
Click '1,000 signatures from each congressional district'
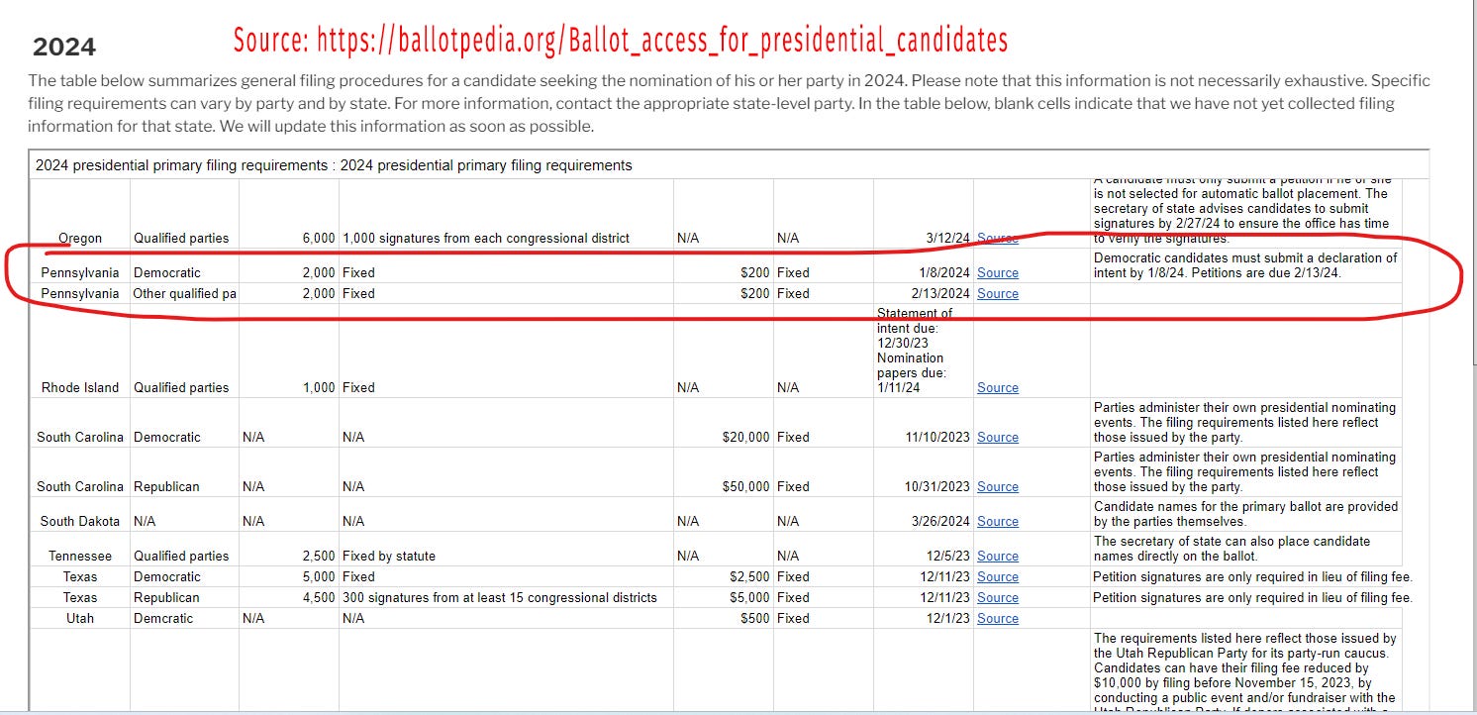click(x=486, y=238)
